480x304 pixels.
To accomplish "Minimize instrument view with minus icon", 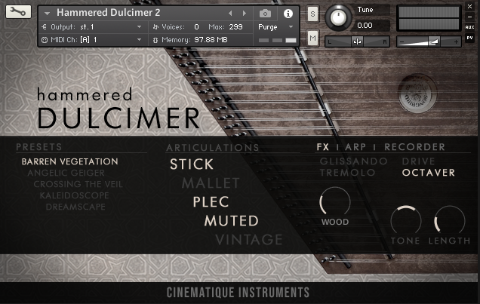I will (x=469, y=17).
